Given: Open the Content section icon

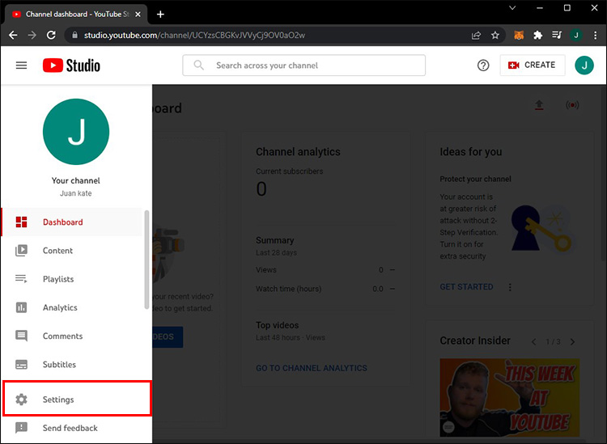Looking at the screenshot, I should click(x=21, y=251).
